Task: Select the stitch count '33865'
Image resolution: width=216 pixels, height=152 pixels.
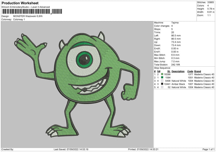Action: pos(211,3)
